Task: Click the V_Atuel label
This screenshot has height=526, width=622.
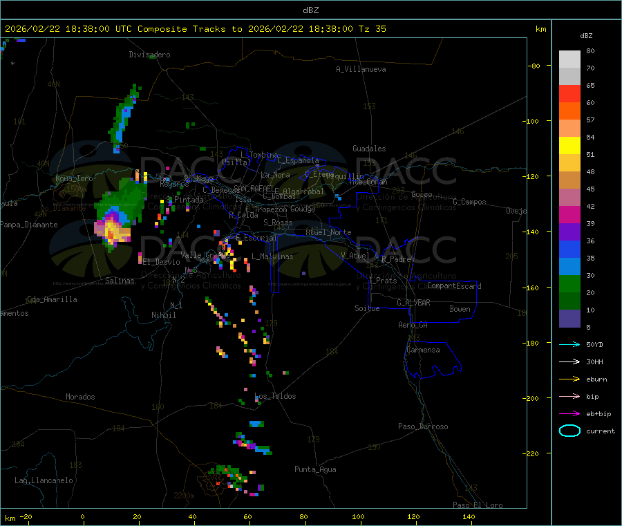Action: click(x=355, y=256)
